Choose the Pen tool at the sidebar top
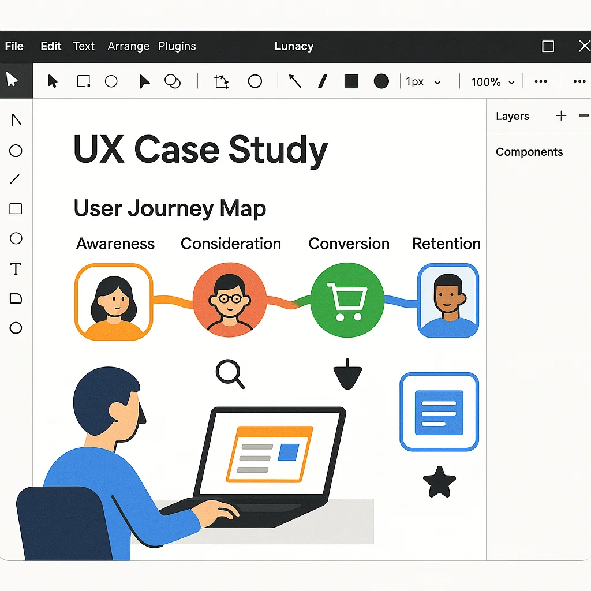The height and width of the screenshot is (591, 591). point(16,120)
